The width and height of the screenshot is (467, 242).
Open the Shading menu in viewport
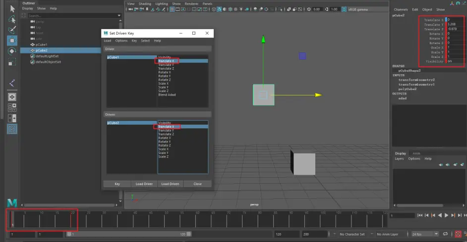tap(145, 3)
